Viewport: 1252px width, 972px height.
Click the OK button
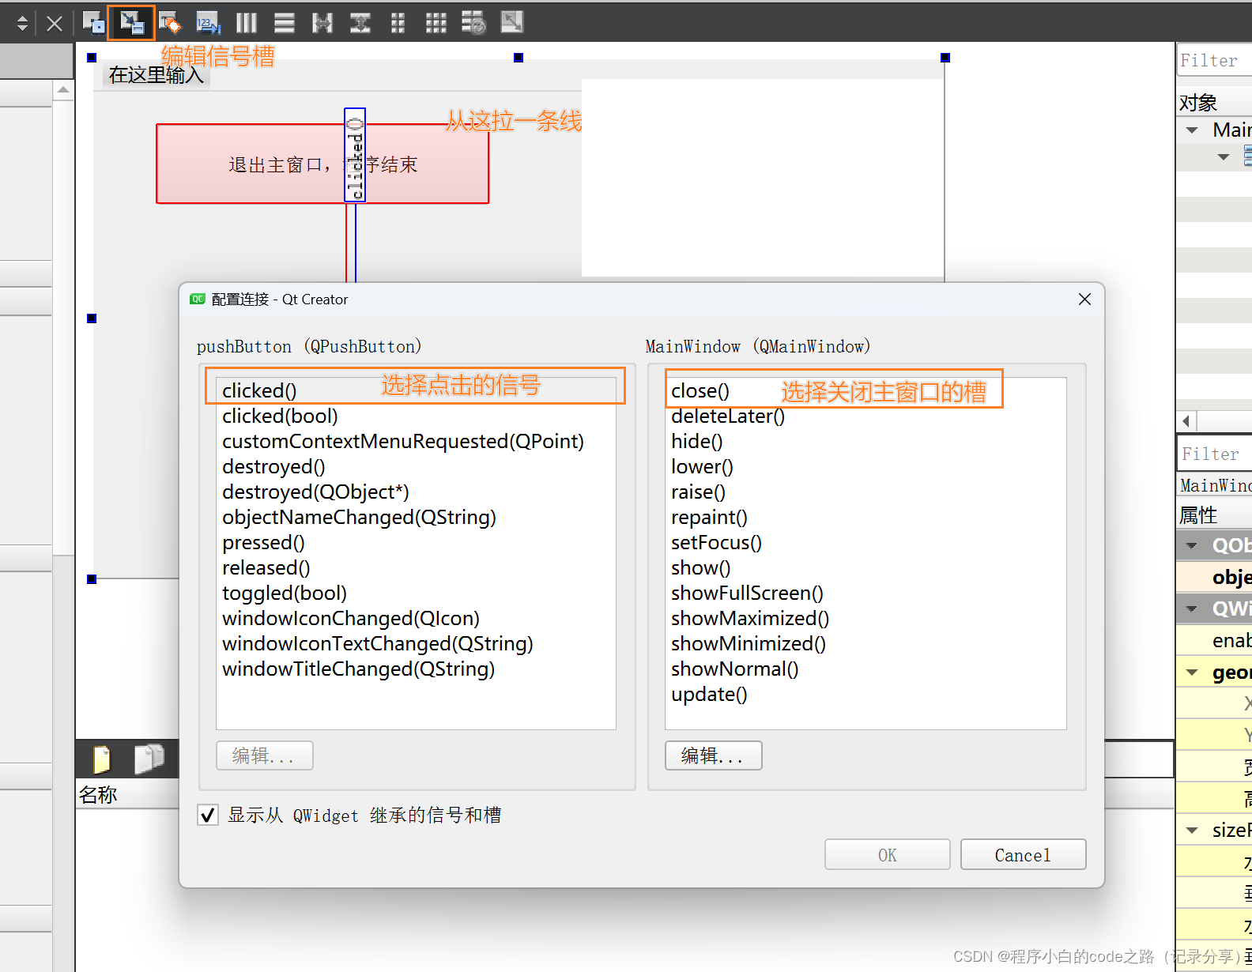[888, 855]
